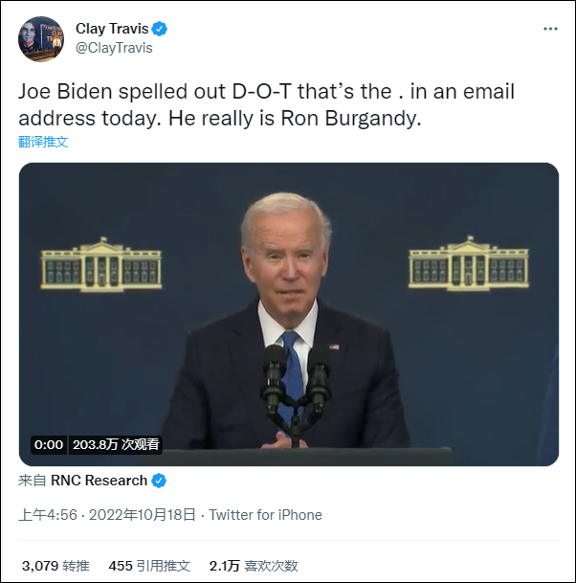Viewport: 576px width, 583px height.
Task: Click the 0:00 video time label
Action: 48,444
